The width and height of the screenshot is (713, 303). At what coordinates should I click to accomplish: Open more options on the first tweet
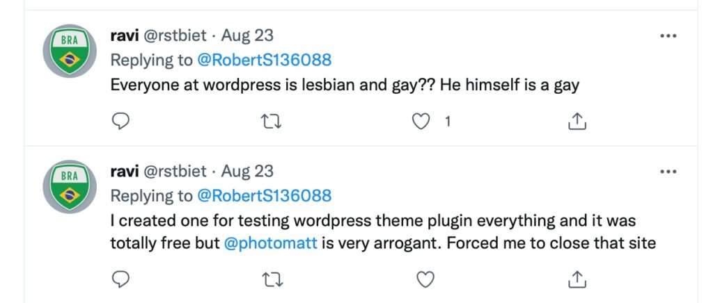point(668,35)
